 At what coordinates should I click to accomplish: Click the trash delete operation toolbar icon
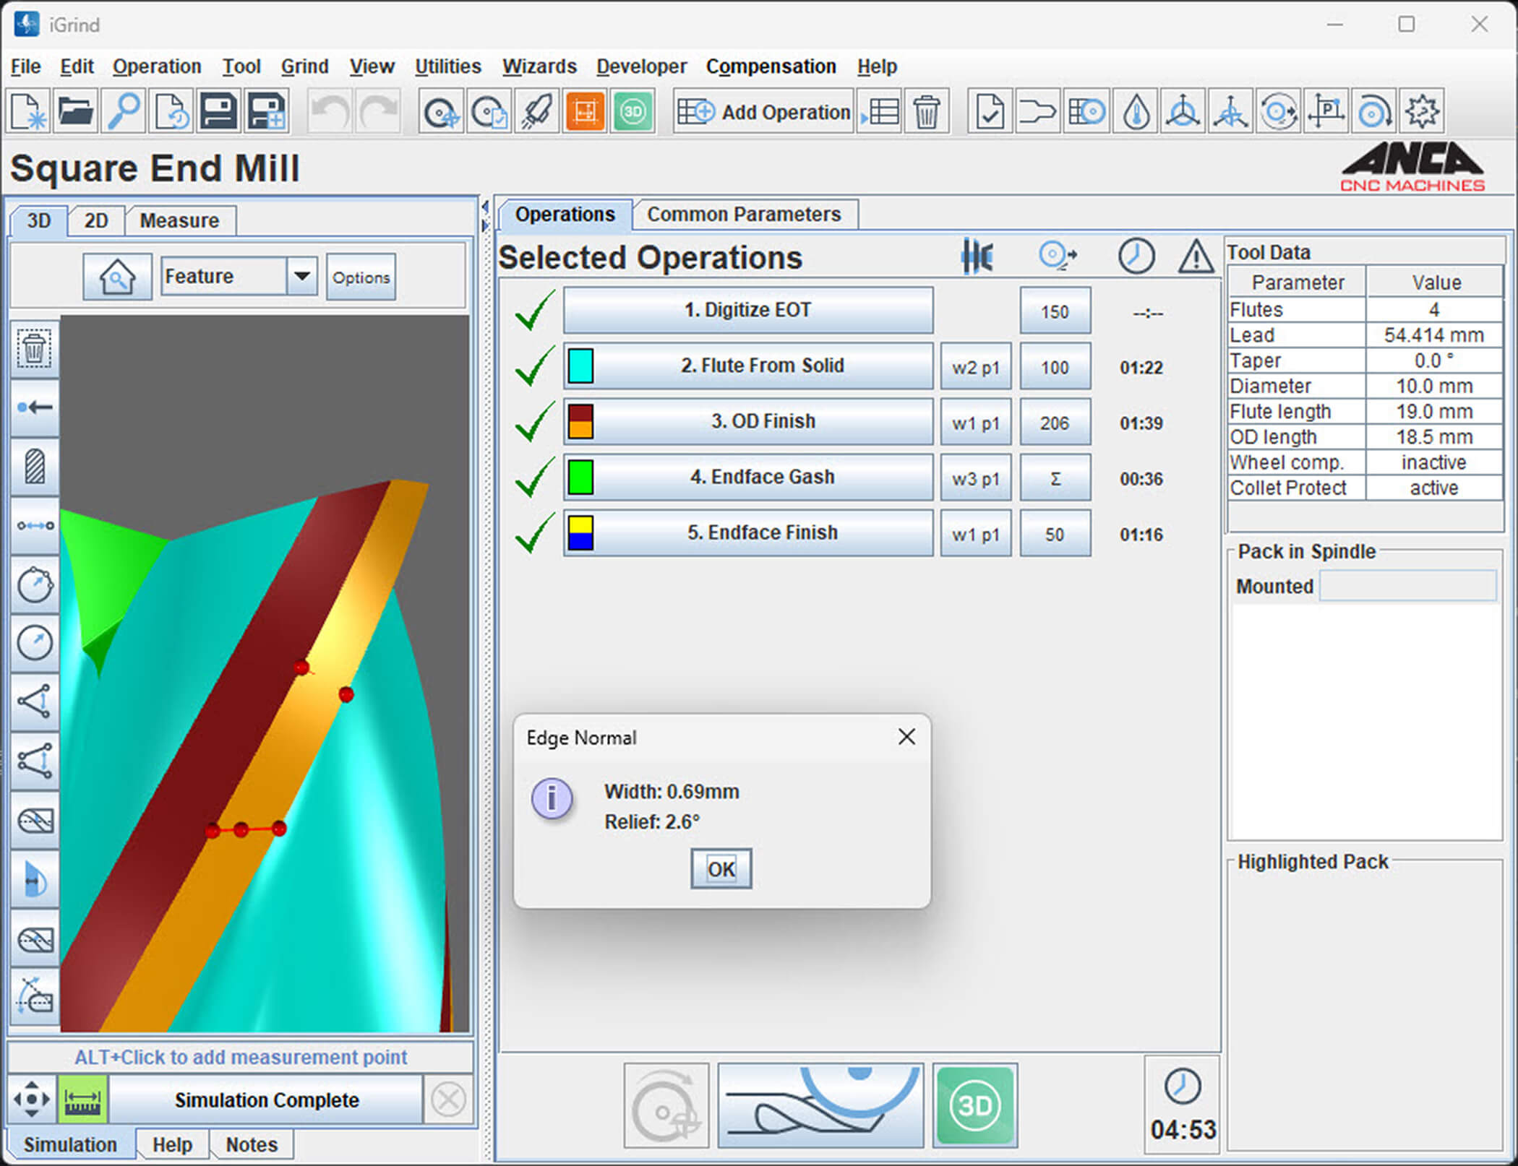tap(926, 112)
